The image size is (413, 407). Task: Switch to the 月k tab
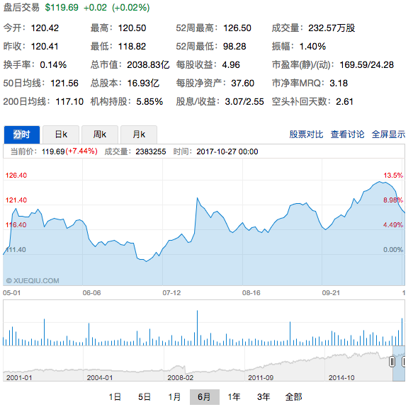click(139, 134)
